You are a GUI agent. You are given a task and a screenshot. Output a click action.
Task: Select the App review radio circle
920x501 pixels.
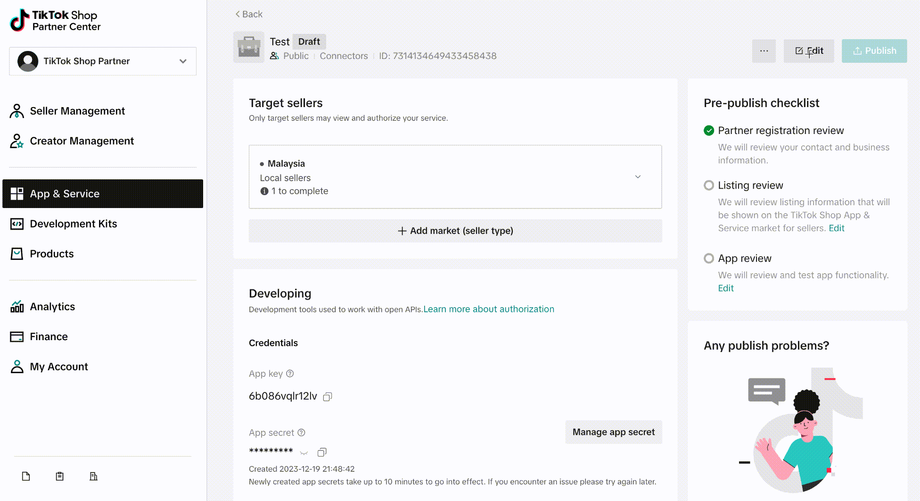(x=709, y=259)
